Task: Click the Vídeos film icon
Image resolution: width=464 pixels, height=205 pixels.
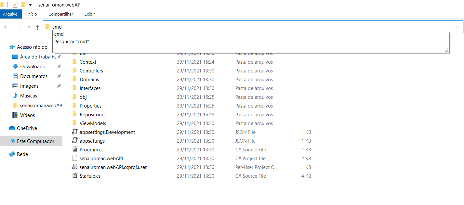Action: pos(15,115)
